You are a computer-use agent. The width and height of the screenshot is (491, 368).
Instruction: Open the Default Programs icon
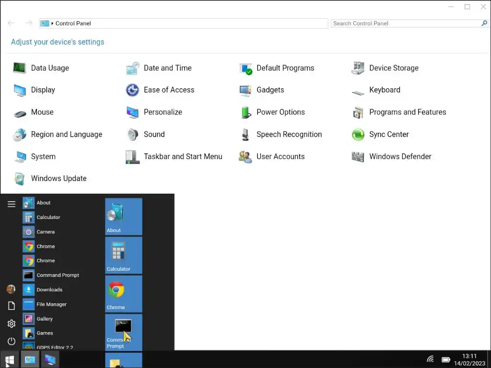245,68
